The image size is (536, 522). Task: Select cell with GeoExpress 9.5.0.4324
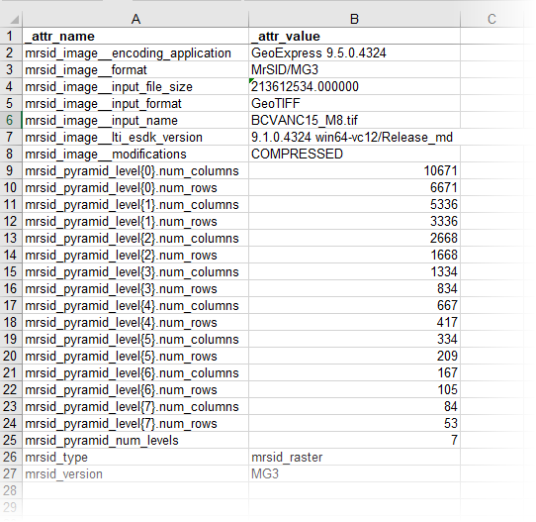(354, 53)
